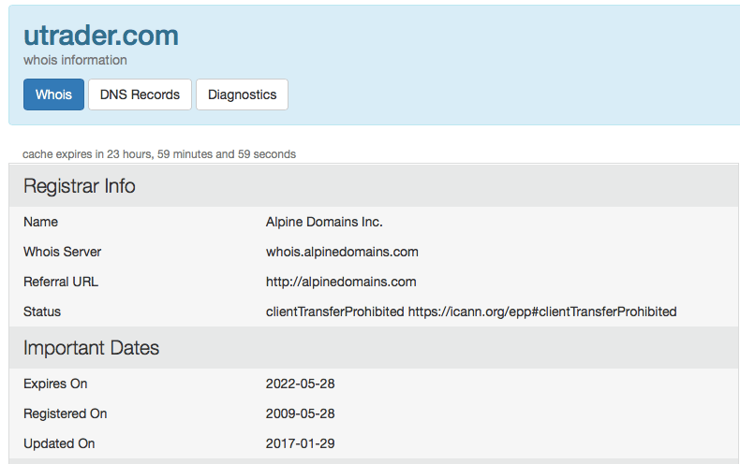Click the registration date 2009-05-28

click(299, 413)
